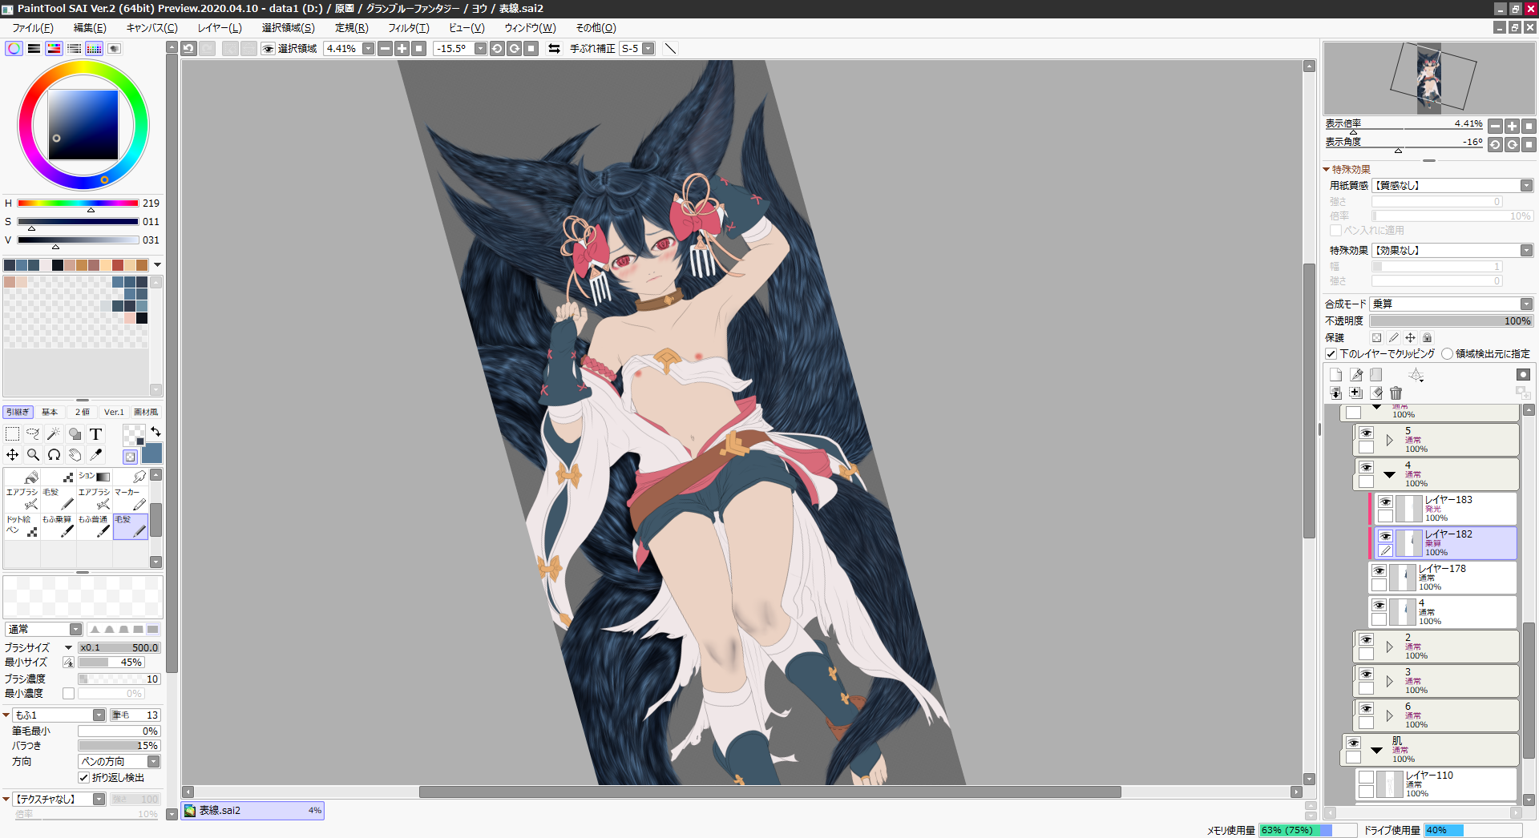Screen dimensions: 1539x838
Task: Select the 領域検出元に指定 radio option
Action: pos(1447,353)
